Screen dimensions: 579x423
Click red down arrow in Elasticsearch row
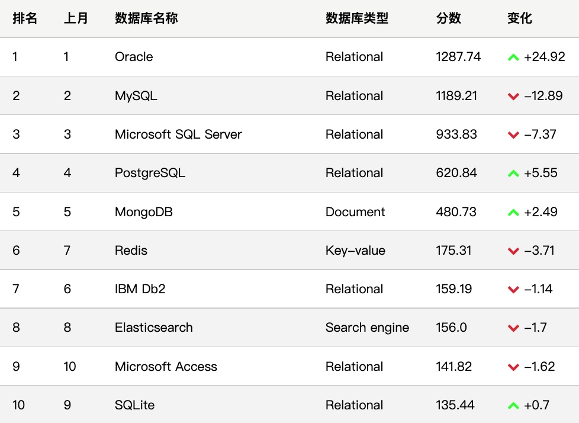(513, 328)
